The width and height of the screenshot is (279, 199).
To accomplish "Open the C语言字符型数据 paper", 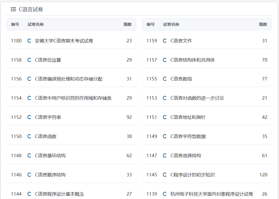I will [x=188, y=136].
